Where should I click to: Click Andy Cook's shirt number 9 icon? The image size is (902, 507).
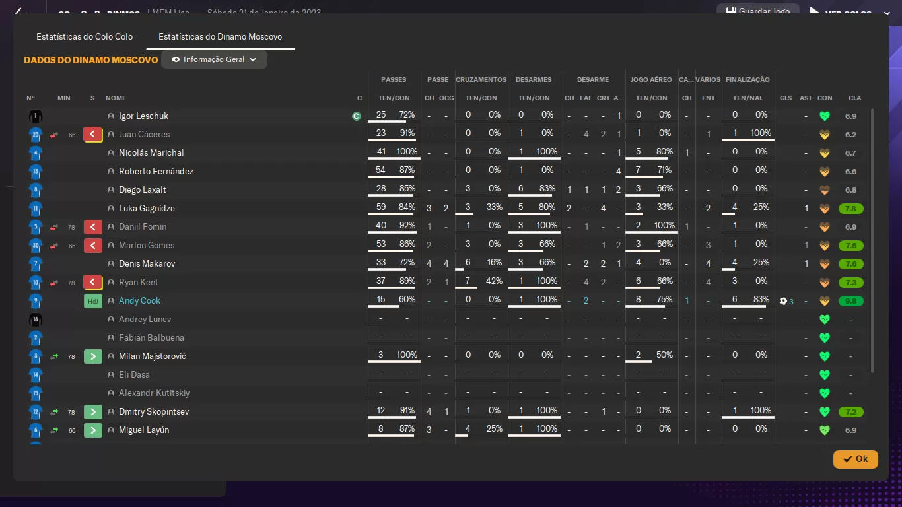click(x=36, y=301)
